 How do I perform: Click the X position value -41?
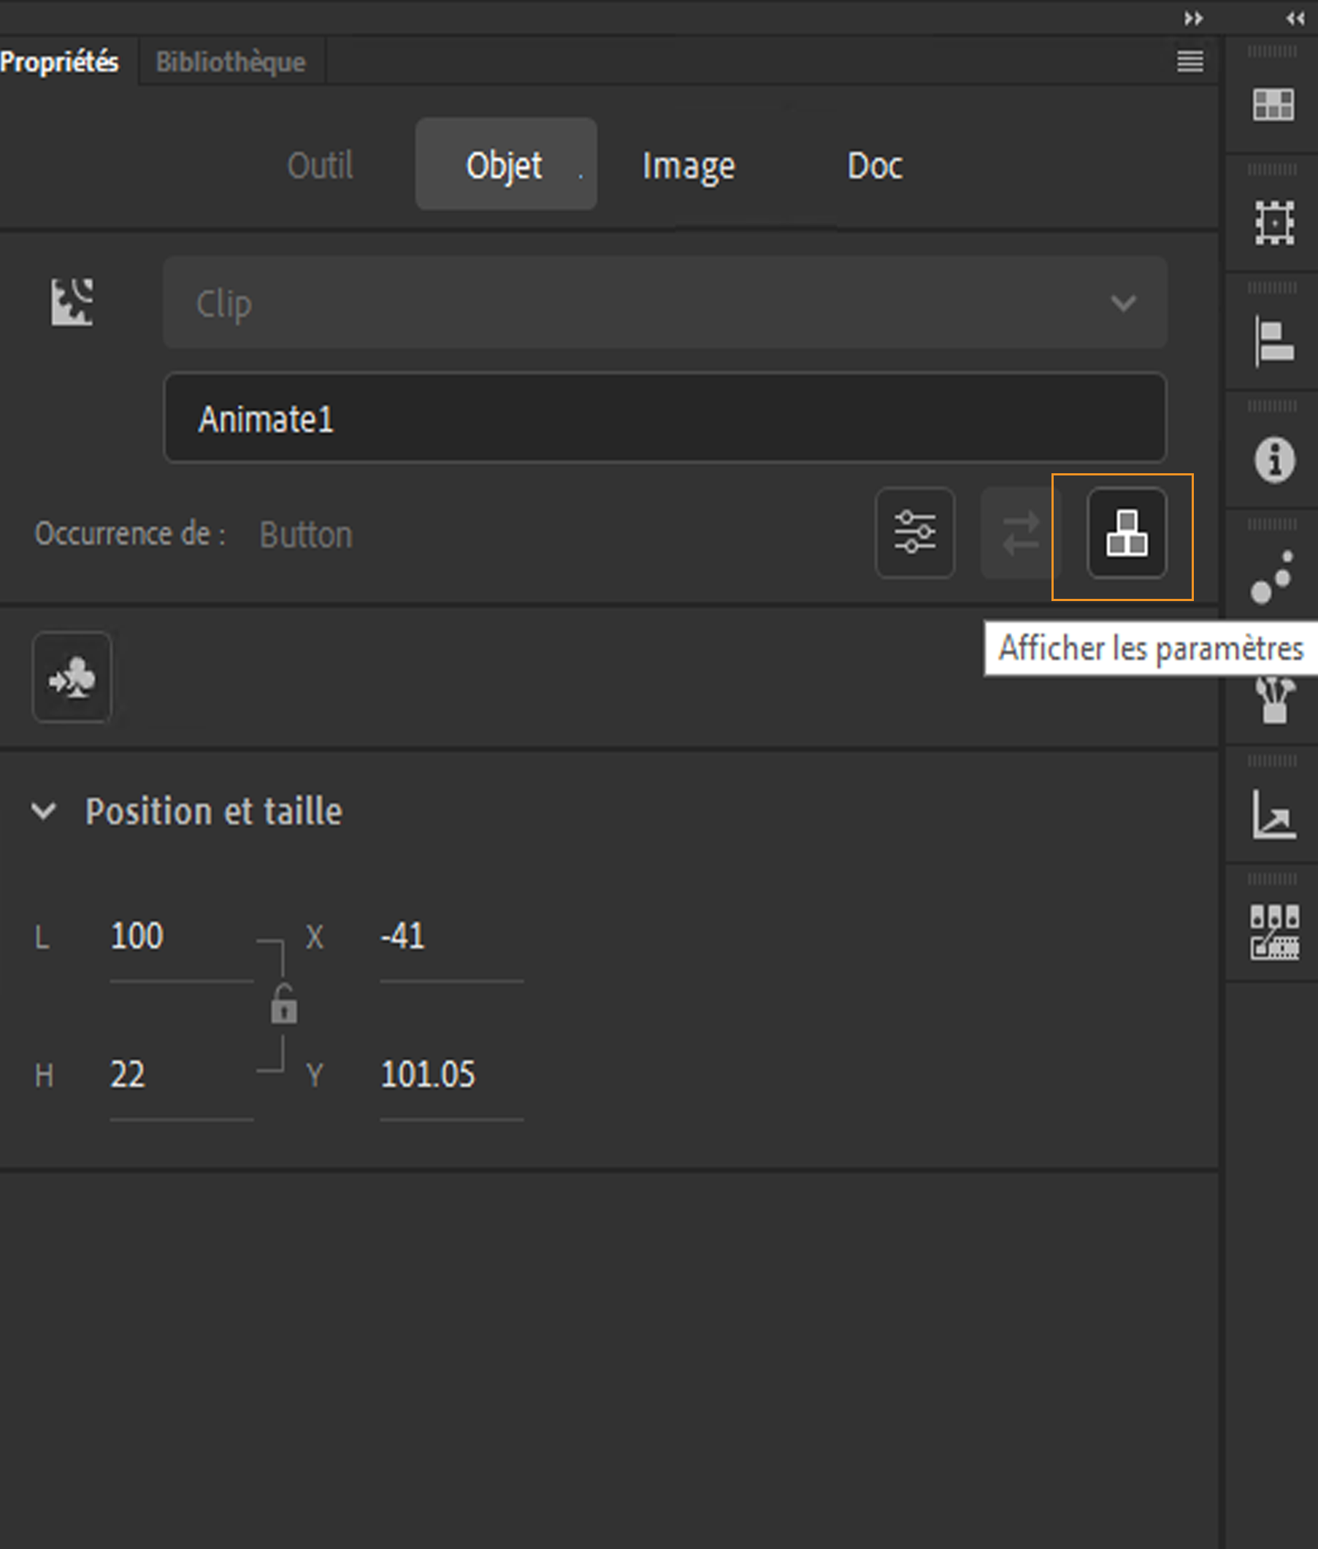click(x=404, y=936)
